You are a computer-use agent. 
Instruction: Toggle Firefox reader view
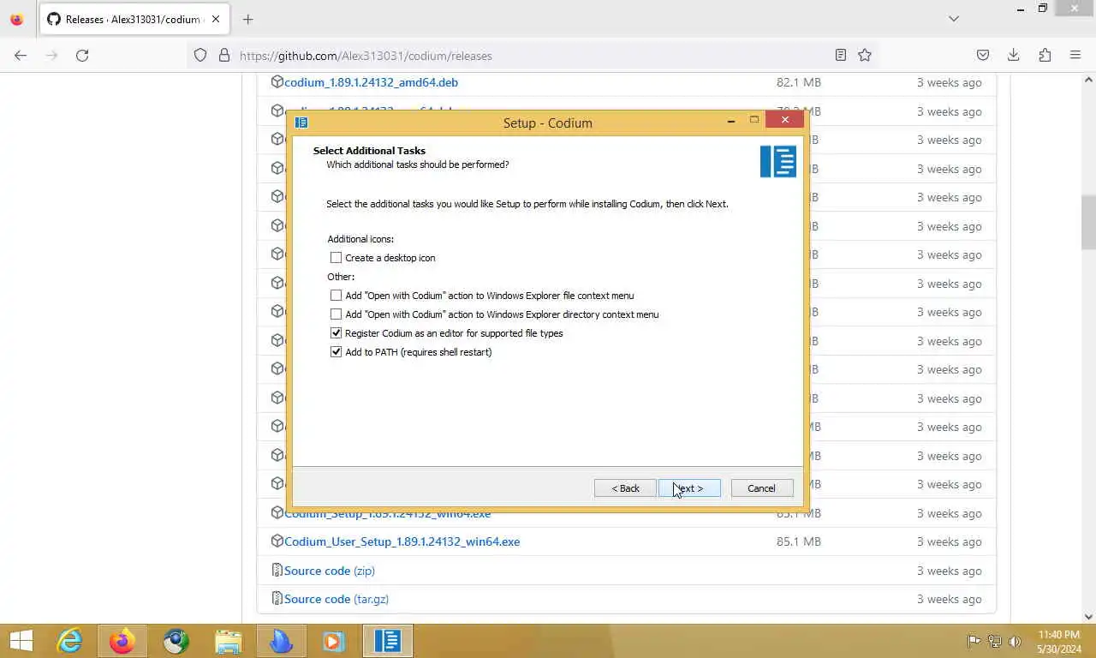(841, 56)
